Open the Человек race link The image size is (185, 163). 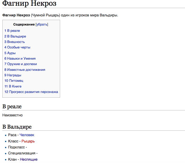pos(27,135)
